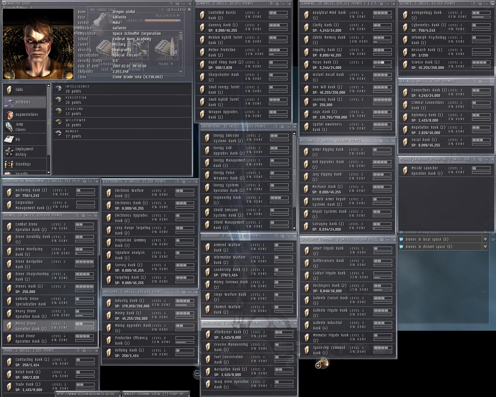This screenshot has width=496, height=397.
Task: Click the Destroyers Rank 45% done progress bar
Action: click(382, 290)
